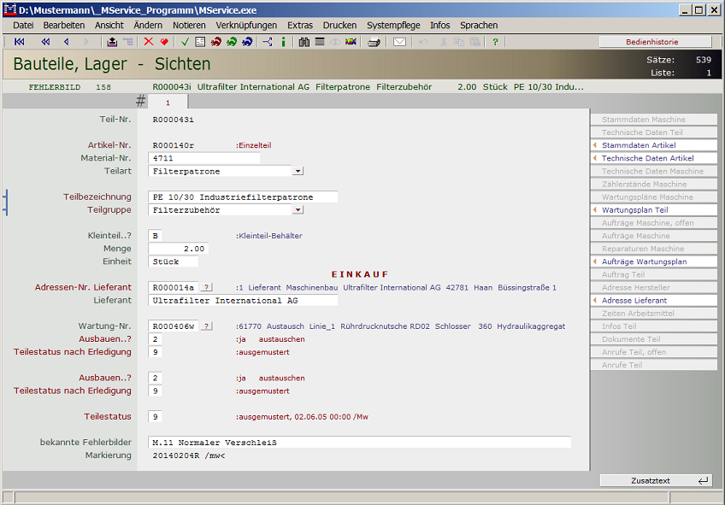Select tab 1 above the form

coord(168,101)
